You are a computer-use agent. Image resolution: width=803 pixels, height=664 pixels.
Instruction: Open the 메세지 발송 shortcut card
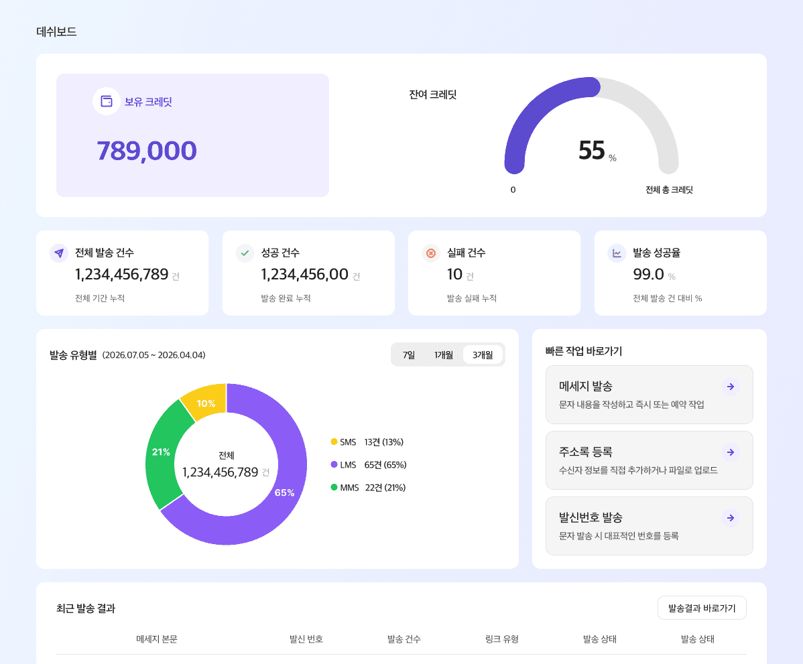tap(650, 395)
